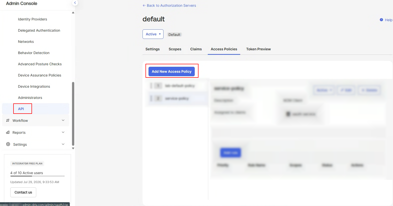
Task: Click the Help question mark icon
Action: pos(381,20)
